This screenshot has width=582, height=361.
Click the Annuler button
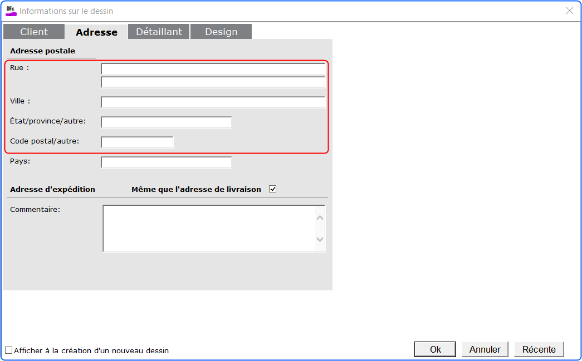coord(485,349)
